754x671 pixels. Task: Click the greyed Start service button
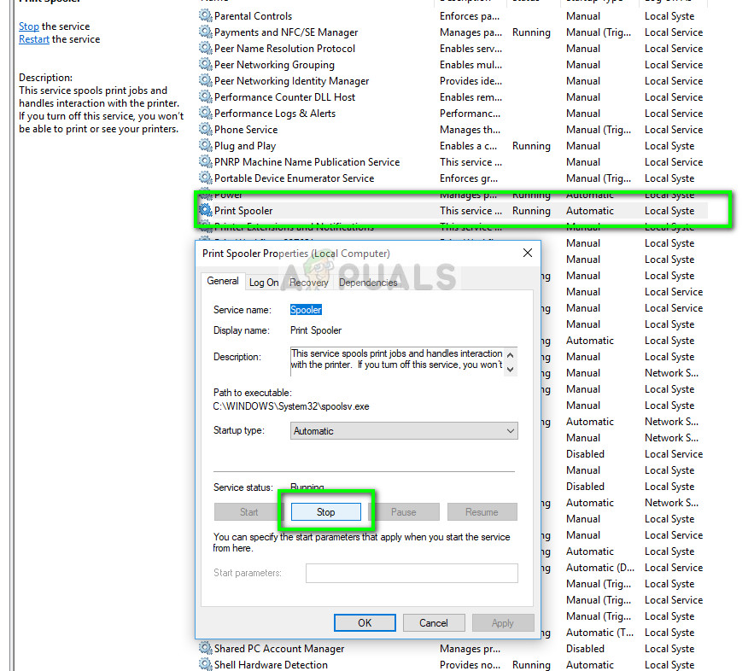[x=248, y=512]
